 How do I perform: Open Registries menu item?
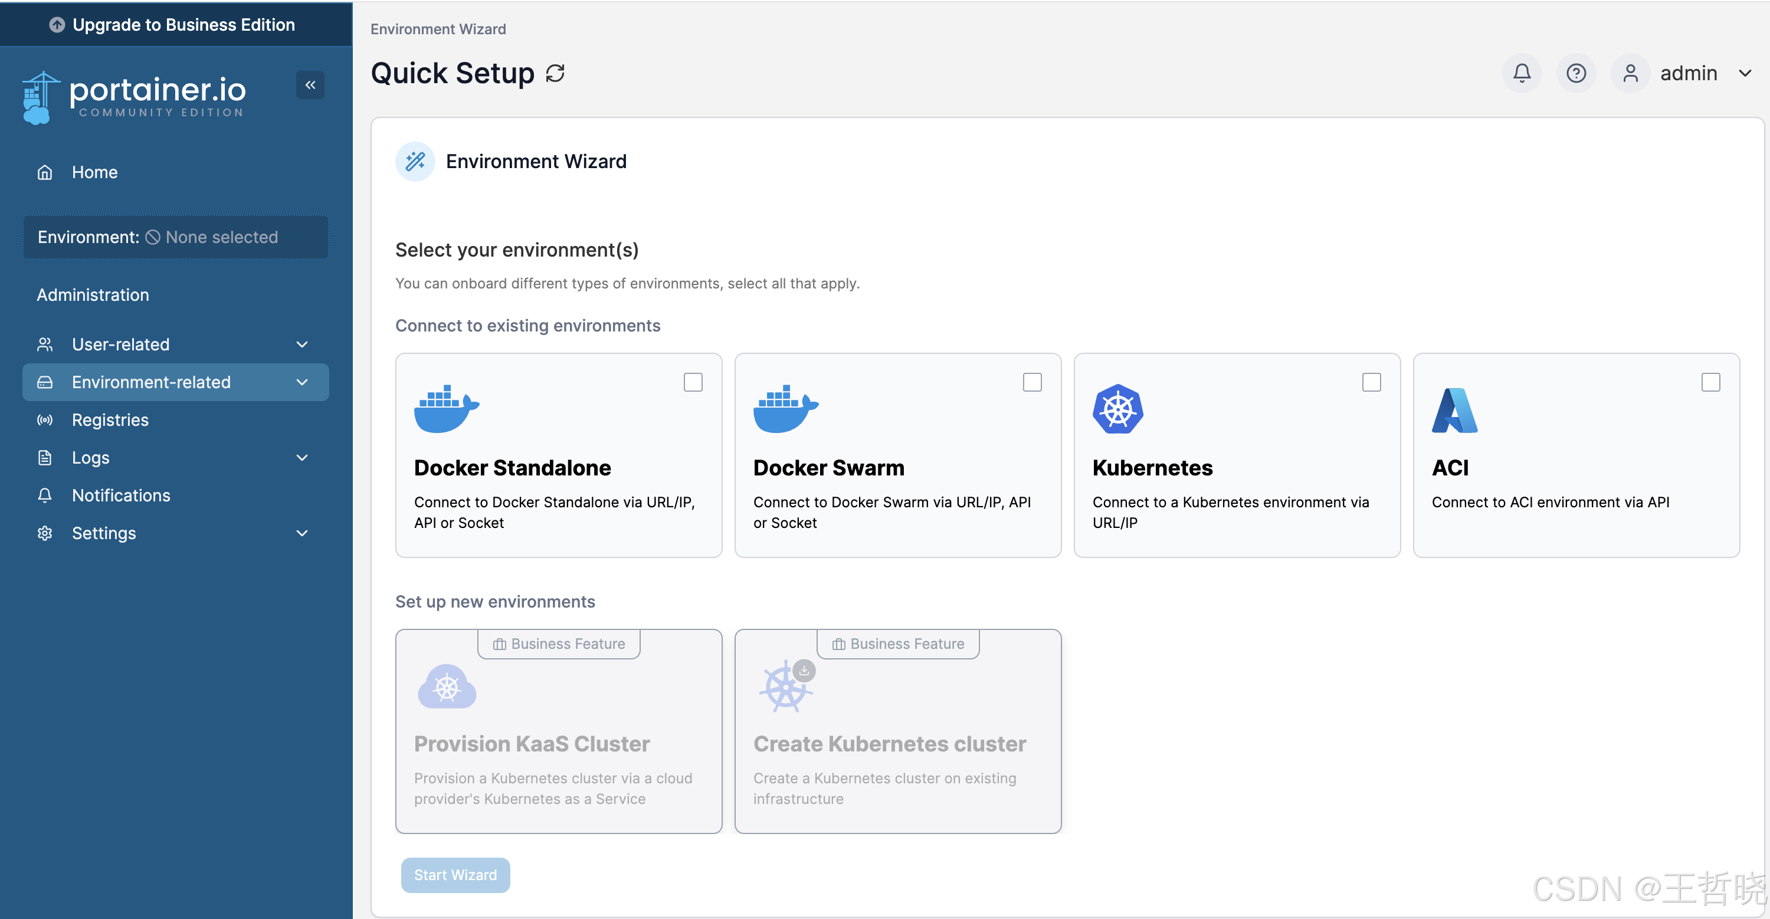175,419
